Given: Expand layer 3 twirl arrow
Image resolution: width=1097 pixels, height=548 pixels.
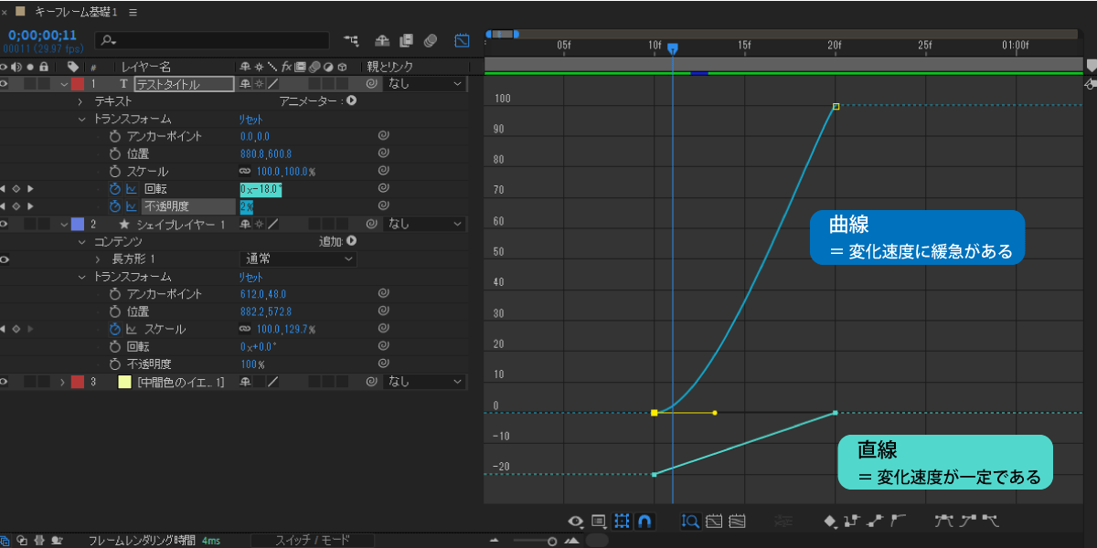Looking at the screenshot, I should (63, 382).
